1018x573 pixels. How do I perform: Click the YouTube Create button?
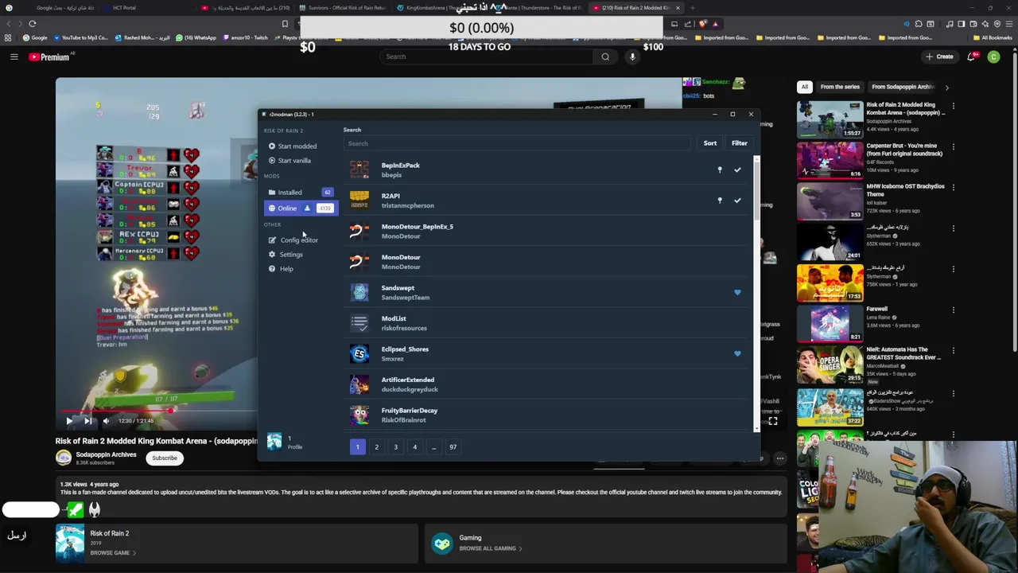click(x=939, y=57)
